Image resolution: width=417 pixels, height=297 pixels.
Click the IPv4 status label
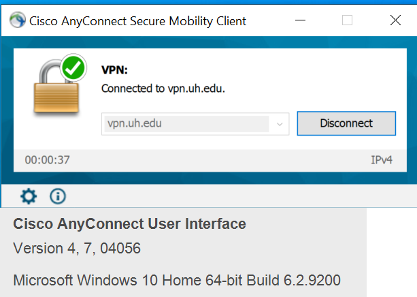pos(382,161)
